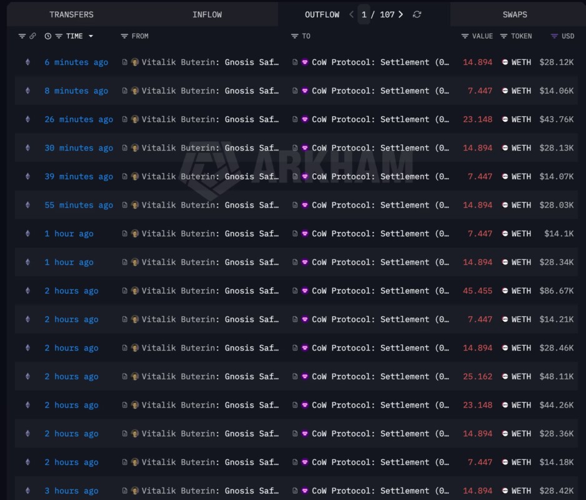
Task: Go to previous page of outflows
Action: click(351, 14)
